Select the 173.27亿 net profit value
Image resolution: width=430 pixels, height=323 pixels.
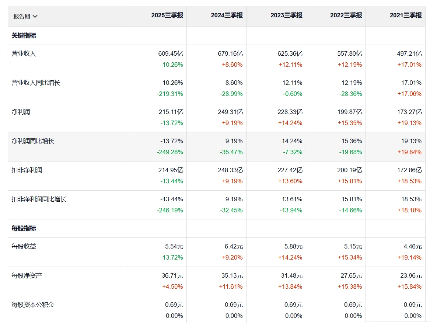pyautogui.click(x=409, y=112)
